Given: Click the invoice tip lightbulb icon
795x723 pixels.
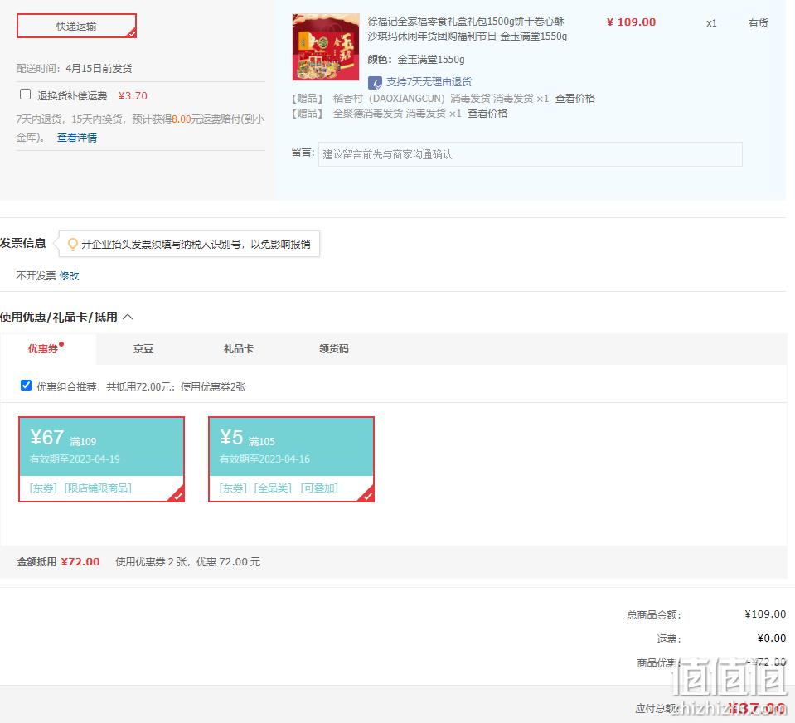Looking at the screenshot, I should click(73, 245).
